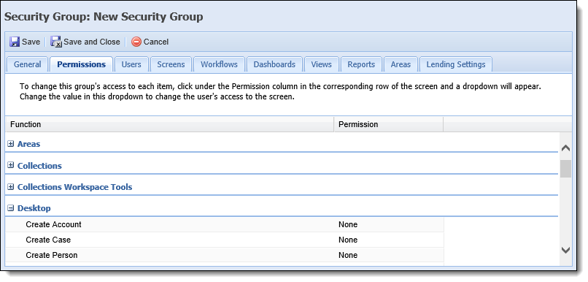Screen dimensions: 588x282
Task: Click the scrollbar down arrow
Action: click(x=565, y=250)
